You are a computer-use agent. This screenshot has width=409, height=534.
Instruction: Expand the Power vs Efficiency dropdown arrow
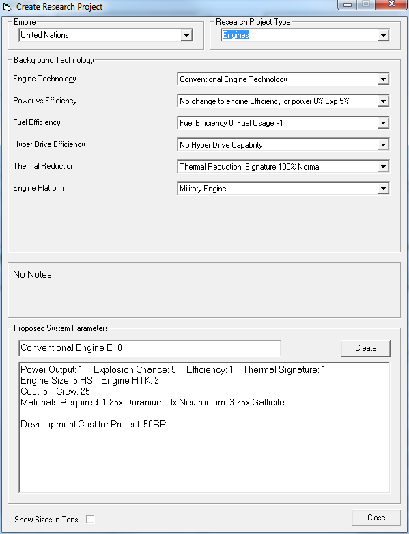383,101
